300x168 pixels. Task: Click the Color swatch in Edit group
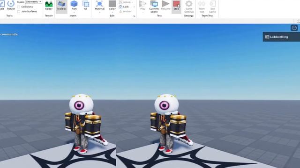pos(112,4)
